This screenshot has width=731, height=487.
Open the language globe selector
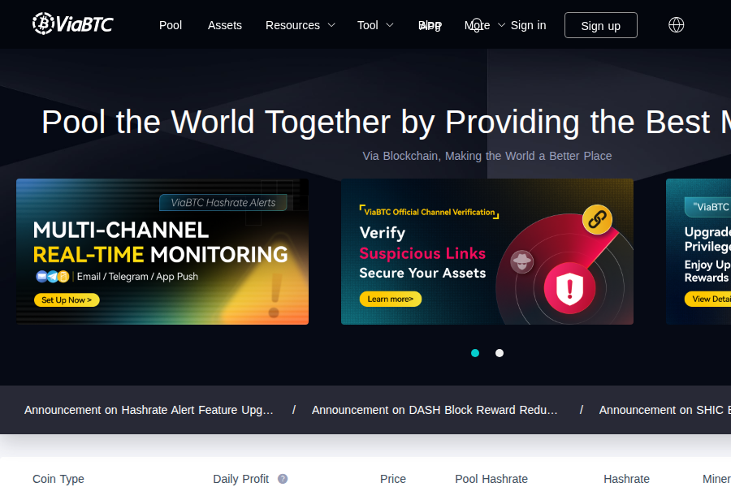[676, 25]
